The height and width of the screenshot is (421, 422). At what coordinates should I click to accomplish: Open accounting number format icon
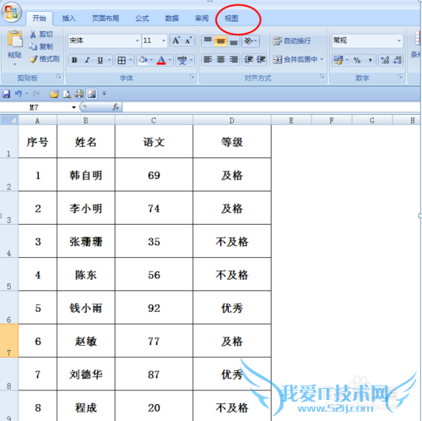click(338, 60)
